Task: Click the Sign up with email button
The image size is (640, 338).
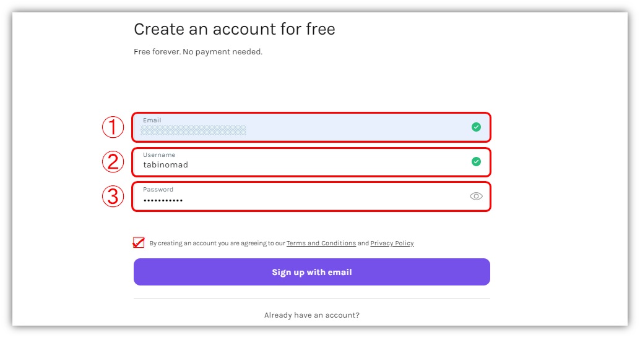Action: pos(312,272)
